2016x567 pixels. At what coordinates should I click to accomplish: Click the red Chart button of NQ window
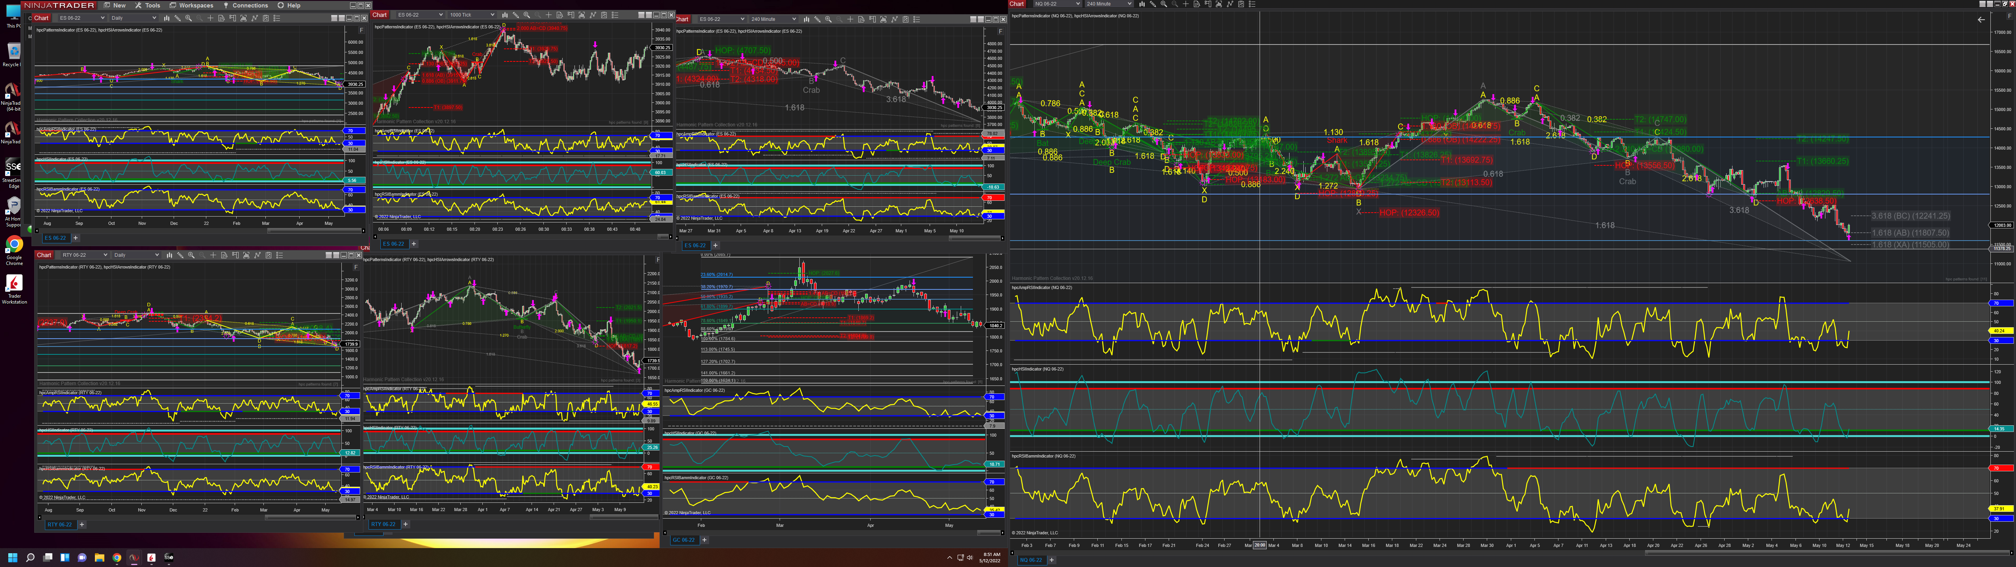click(1017, 4)
